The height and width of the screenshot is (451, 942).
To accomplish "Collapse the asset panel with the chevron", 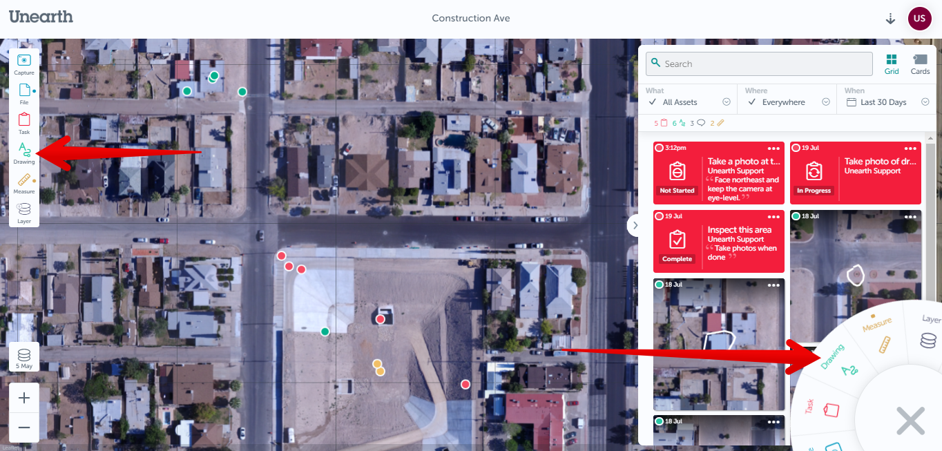I will [635, 225].
